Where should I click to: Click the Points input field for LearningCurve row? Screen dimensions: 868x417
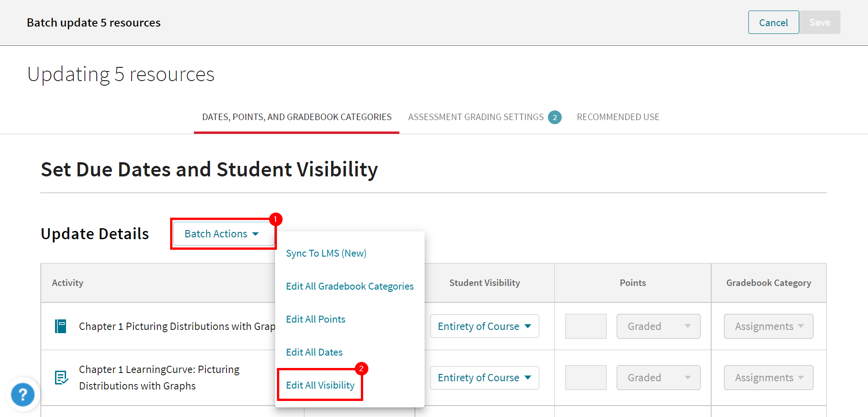[x=586, y=377]
